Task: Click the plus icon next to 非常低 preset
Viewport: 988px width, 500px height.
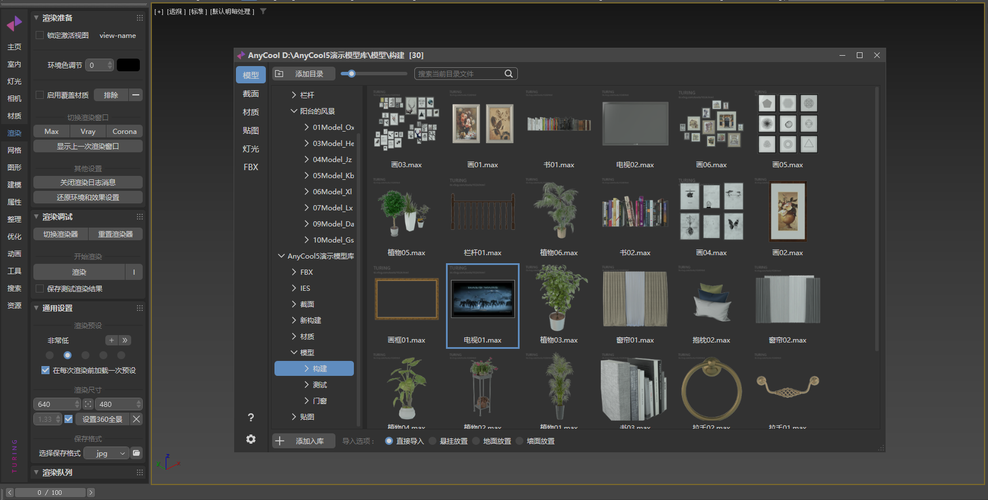Action: [112, 340]
